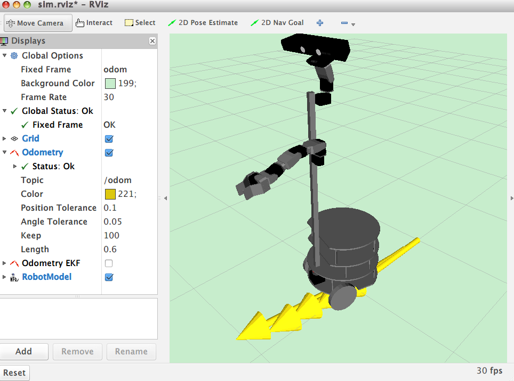Screen dimensions: 514x381
Task: Click the Status: Ok green checkmark
Action: pos(25,167)
